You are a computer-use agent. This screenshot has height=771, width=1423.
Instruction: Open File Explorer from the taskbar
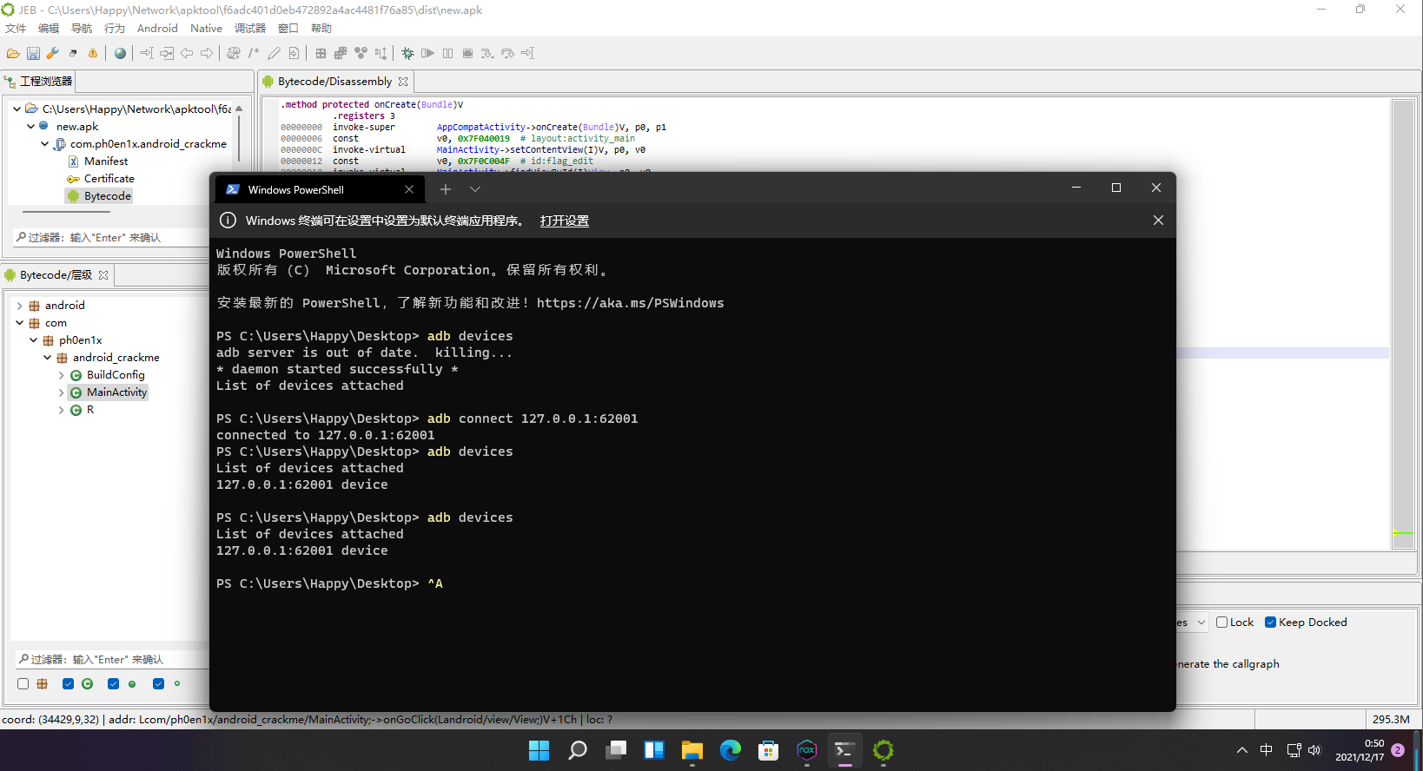pos(692,750)
